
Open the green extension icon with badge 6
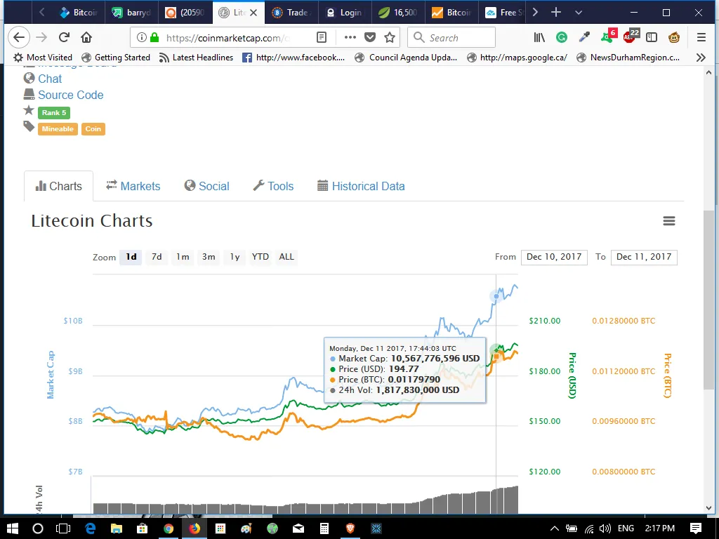pos(608,36)
